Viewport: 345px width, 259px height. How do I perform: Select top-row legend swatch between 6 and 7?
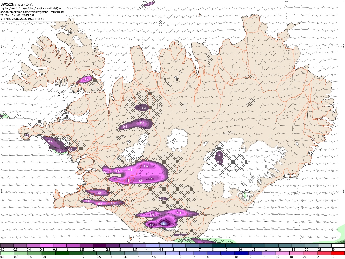[192, 246]
